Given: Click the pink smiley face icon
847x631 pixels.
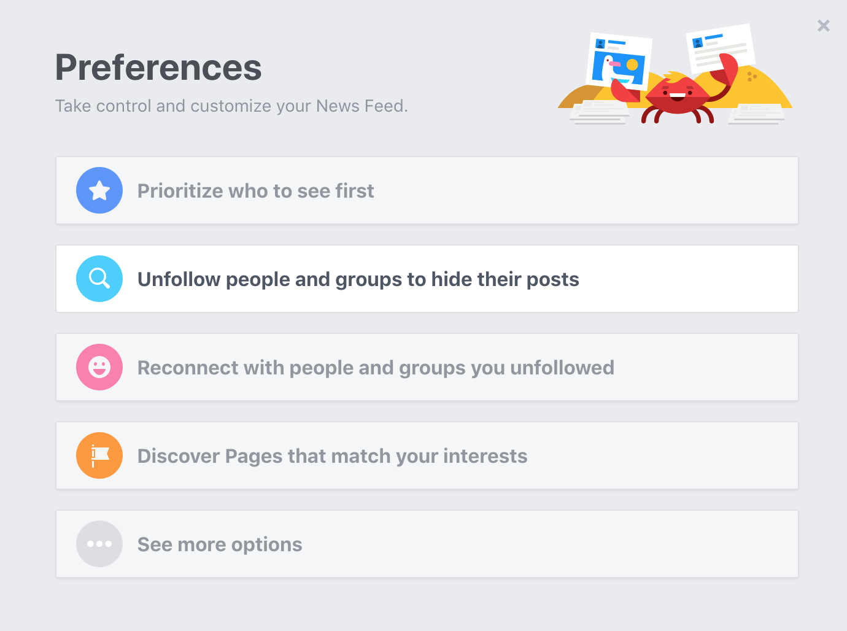Looking at the screenshot, I should tap(99, 367).
